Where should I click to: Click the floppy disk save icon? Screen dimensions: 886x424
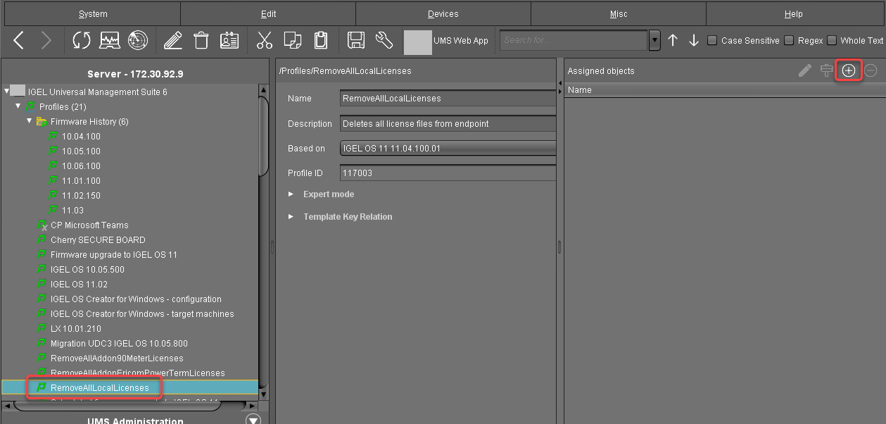[x=356, y=41]
